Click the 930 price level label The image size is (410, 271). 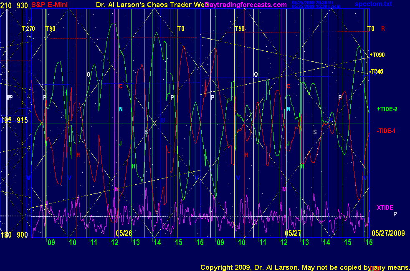[x=23, y=5]
